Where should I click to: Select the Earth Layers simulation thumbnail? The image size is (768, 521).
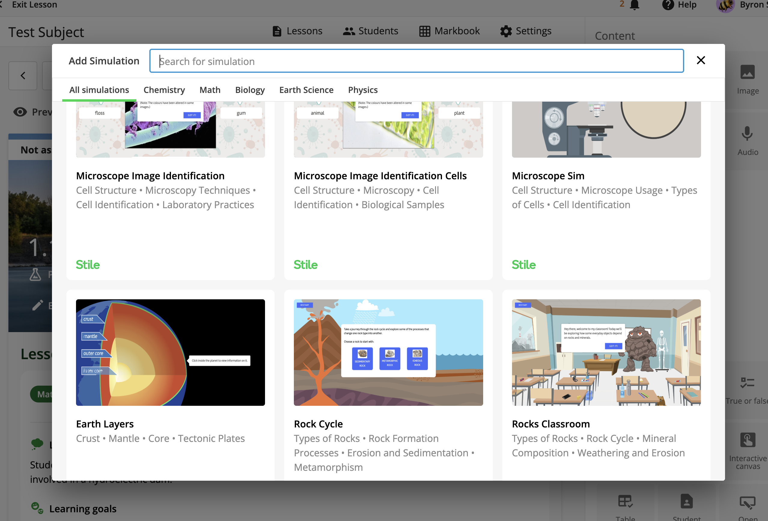[170, 352]
